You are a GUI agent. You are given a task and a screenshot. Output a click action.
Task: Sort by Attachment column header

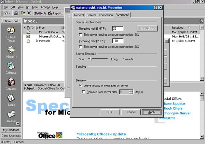[x=37, y=28]
